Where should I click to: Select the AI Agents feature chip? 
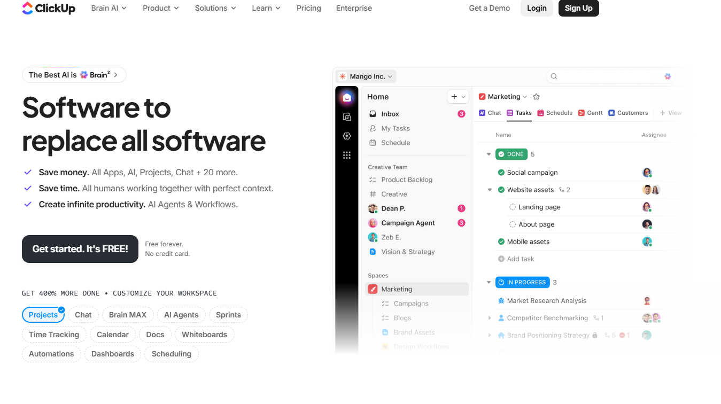pos(181,315)
